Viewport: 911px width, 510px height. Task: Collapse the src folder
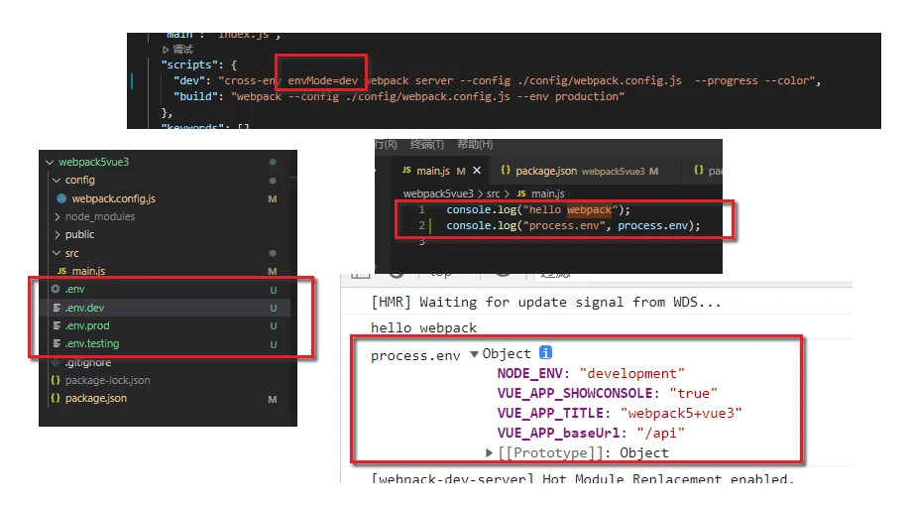57,253
